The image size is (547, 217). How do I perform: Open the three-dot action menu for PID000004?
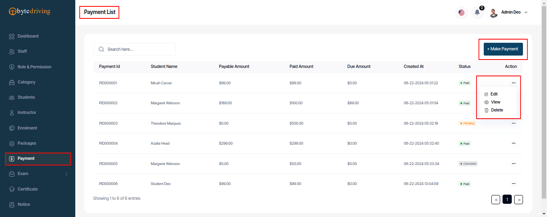pyautogui.click(x=514, y=143)
